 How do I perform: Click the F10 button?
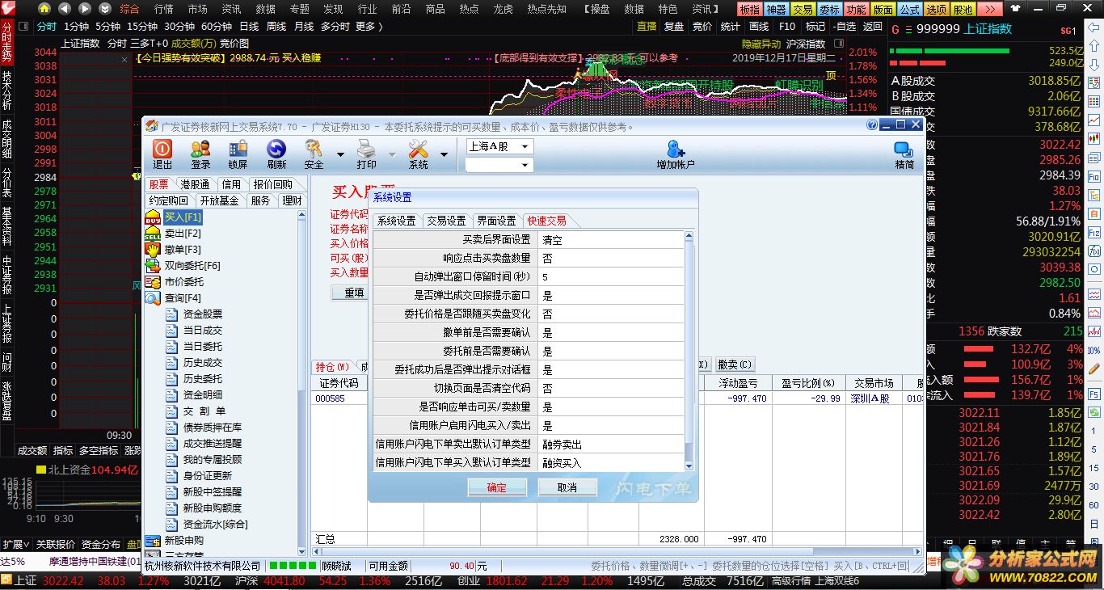point(786,27)
